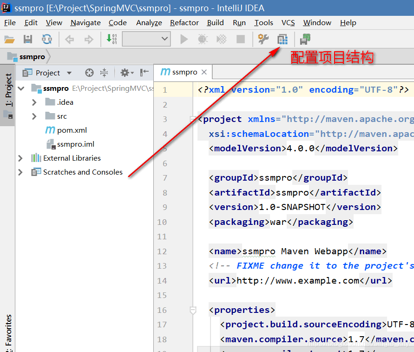Open the Code menu
414x352 pixels.
point(118,23)
